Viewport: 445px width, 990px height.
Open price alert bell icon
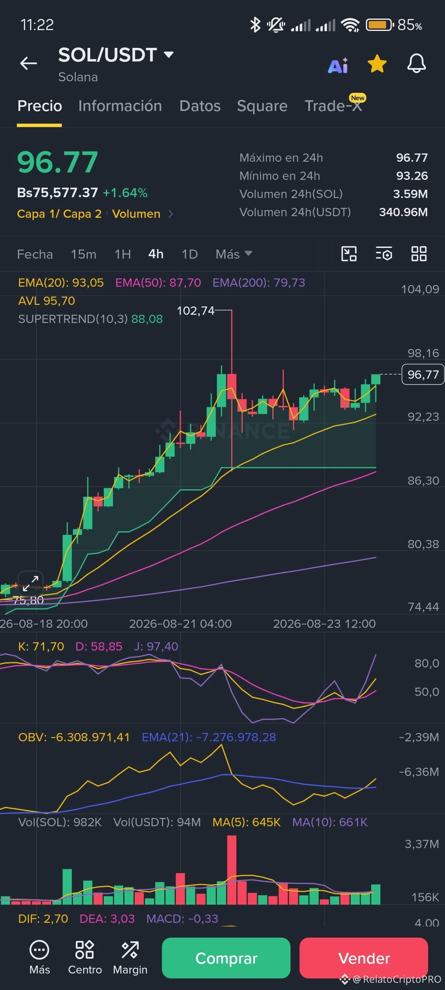[x=416, y=64]
